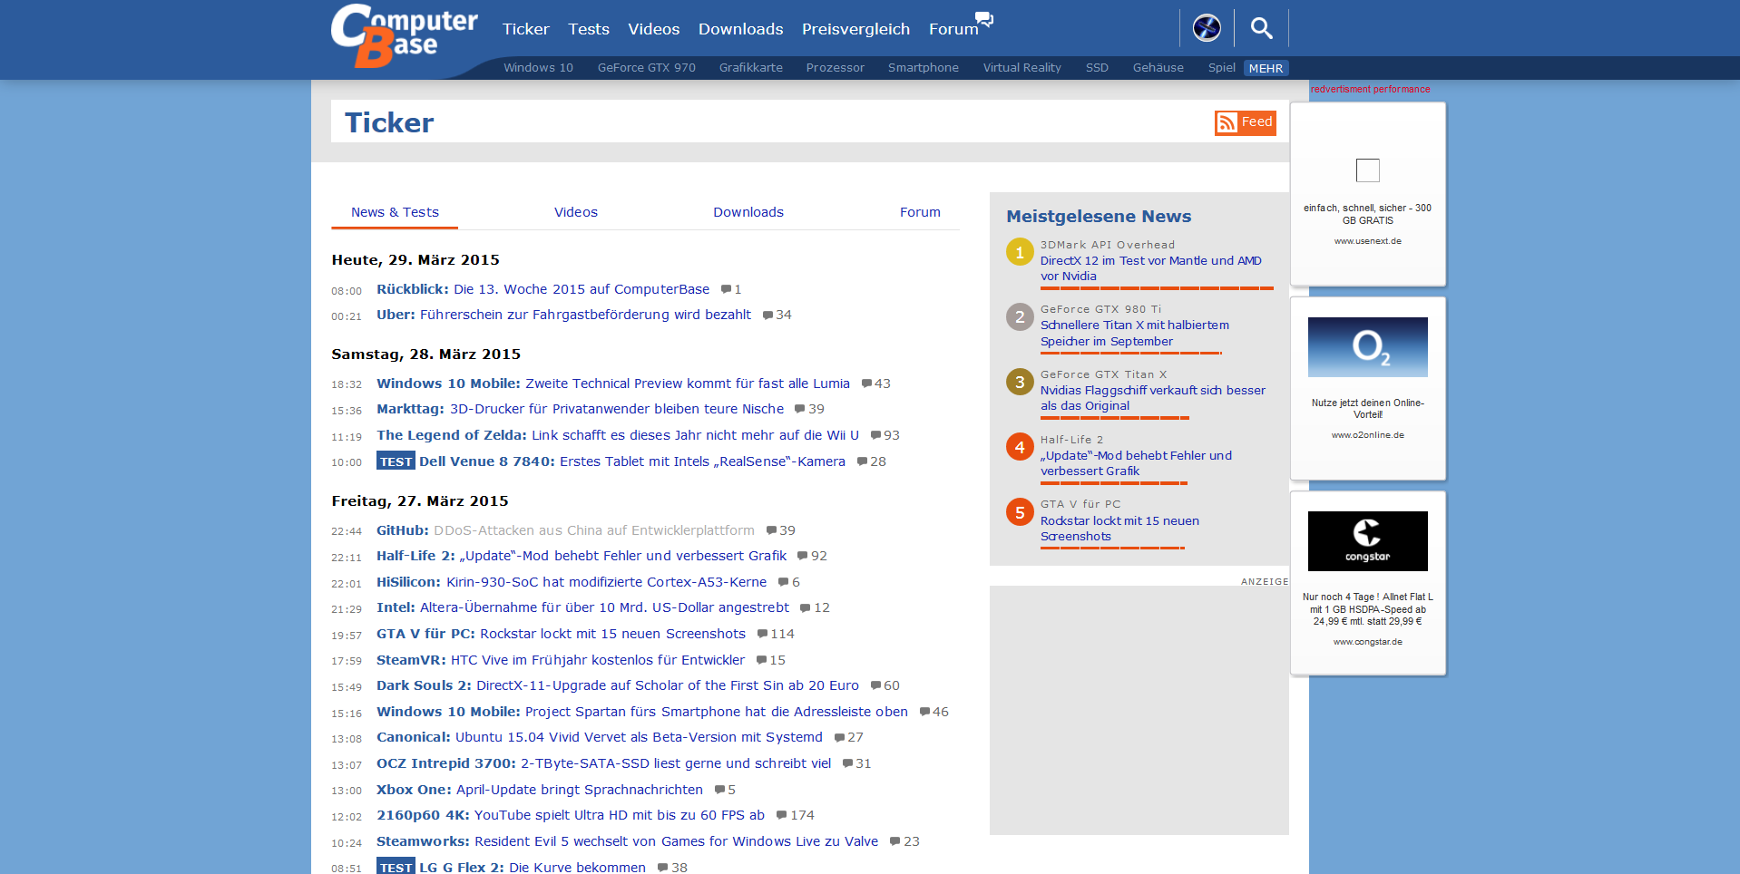Open the www.congstar.de ad link

(1367, 642)
